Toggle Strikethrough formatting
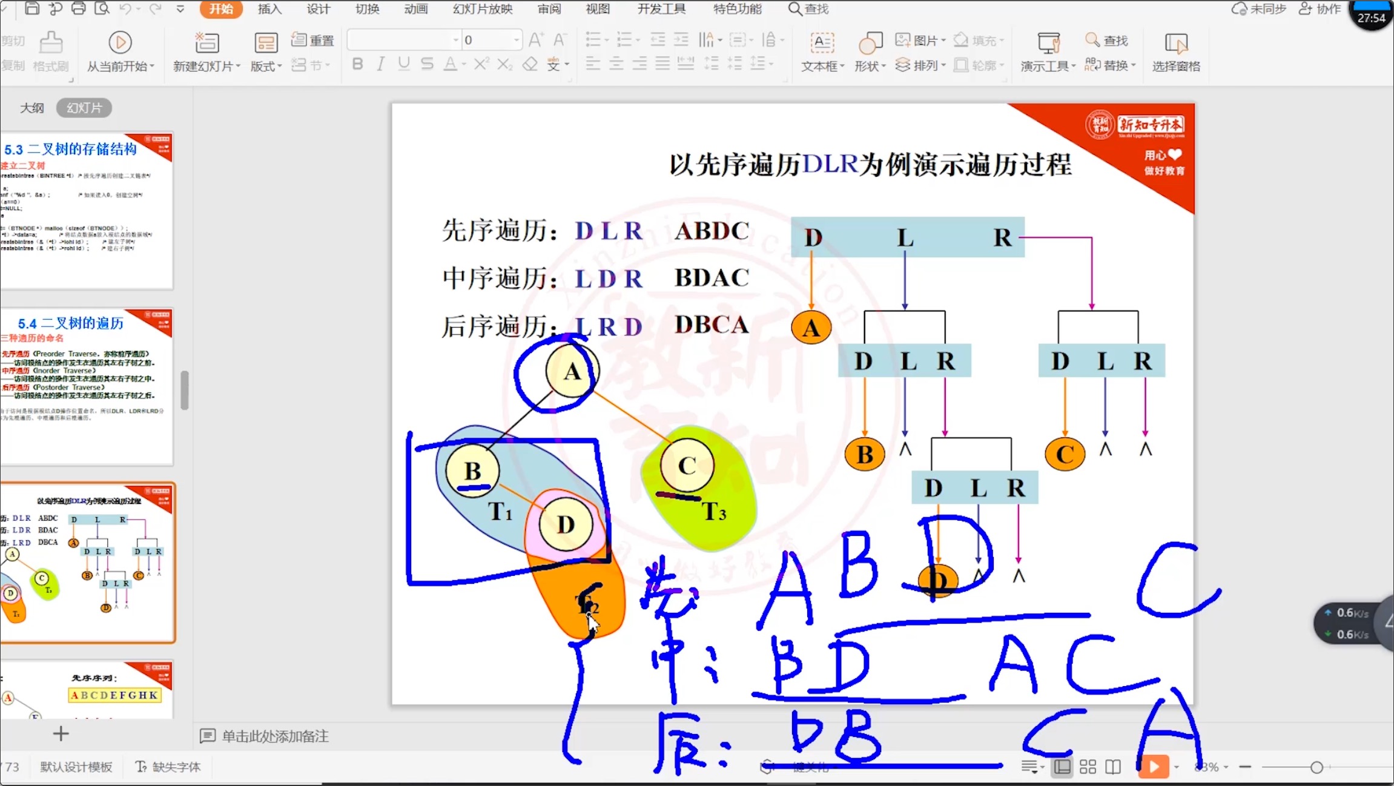1394x786 pixels. point(427,64)
